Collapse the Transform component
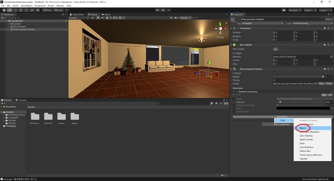This screenshot has height=181, width=334. pyautogui.click(x=231, y=28)
